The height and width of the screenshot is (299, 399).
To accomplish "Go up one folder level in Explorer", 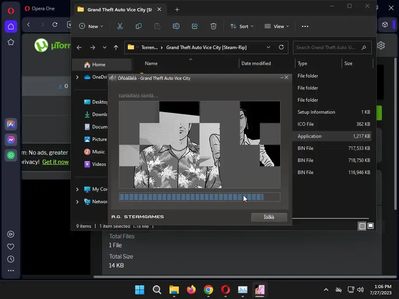I will [116, 47].
